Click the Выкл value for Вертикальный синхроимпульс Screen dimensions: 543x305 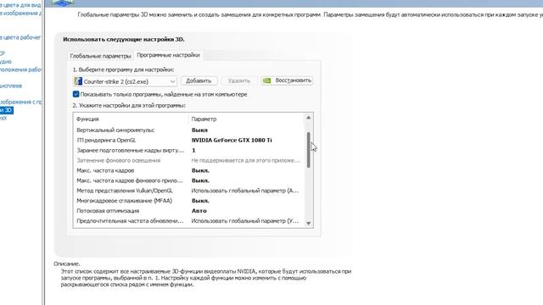[199, 130]
